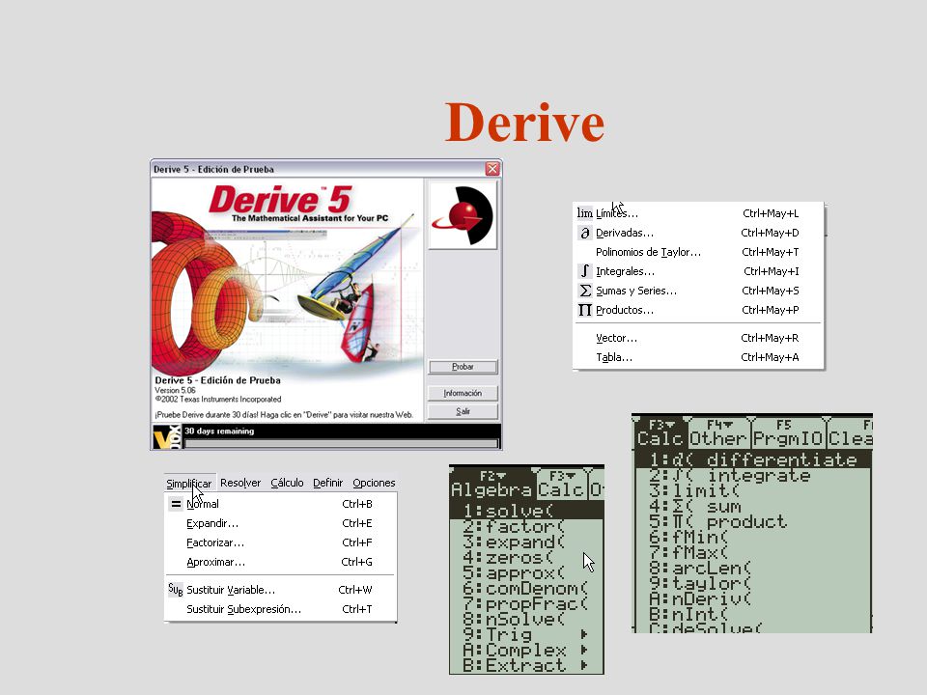Screen dimensions: 927x695
Task: Click the lim icon beside Límites
Action: (584, 213)
